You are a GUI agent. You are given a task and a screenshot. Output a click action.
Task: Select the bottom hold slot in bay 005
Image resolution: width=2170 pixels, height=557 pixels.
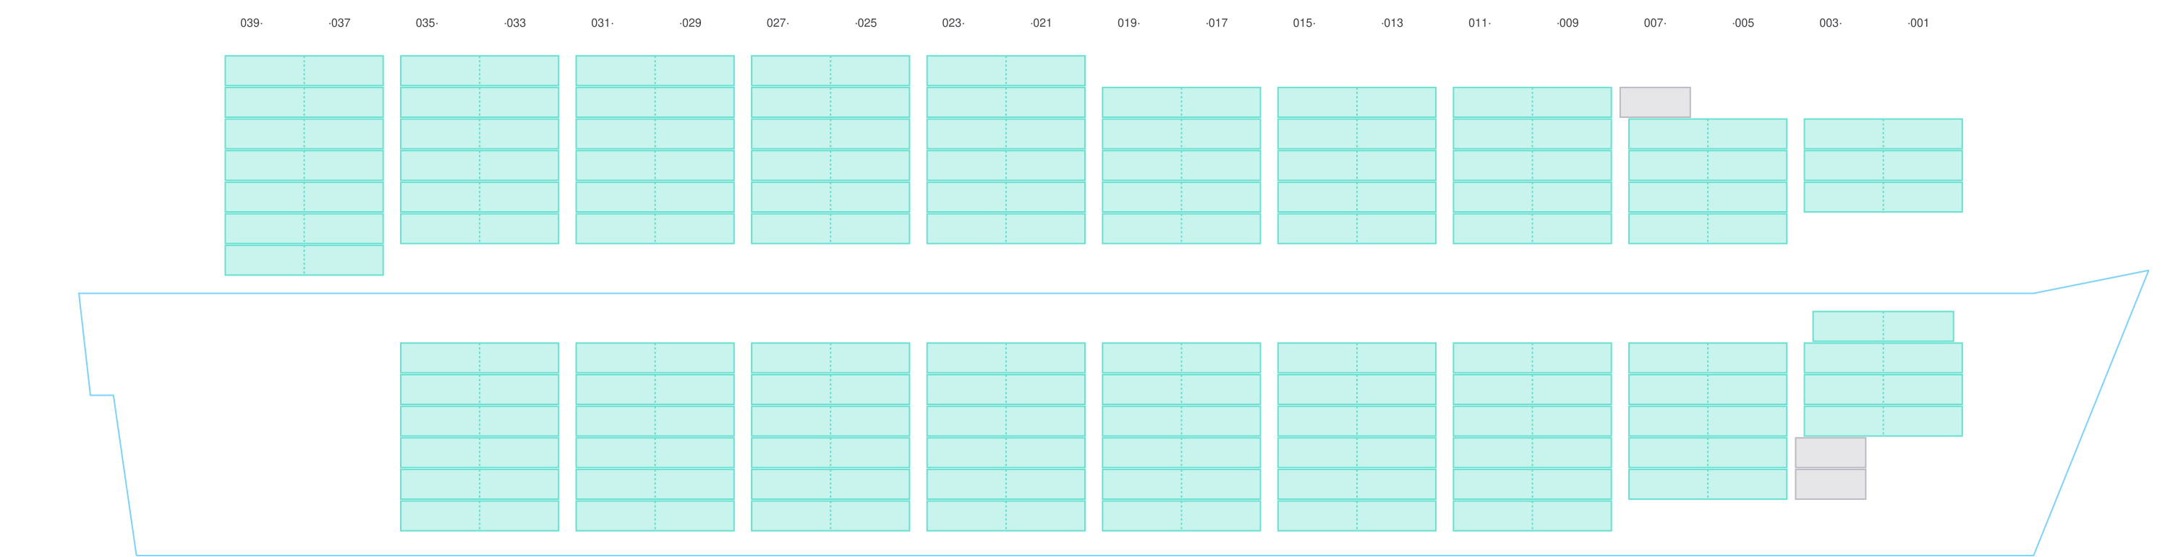coord(1747,485)
